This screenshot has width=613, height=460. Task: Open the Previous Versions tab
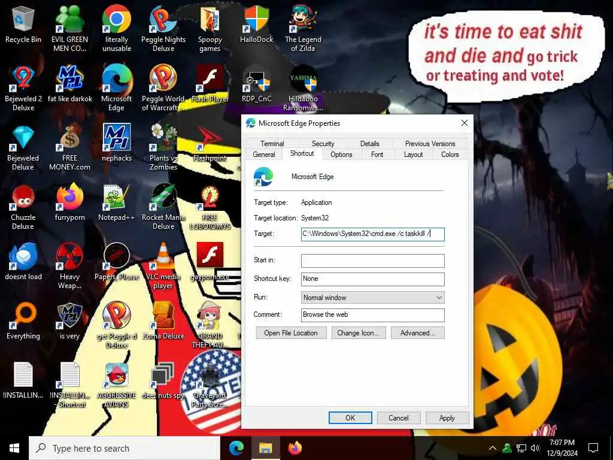(x=430, y=144)
